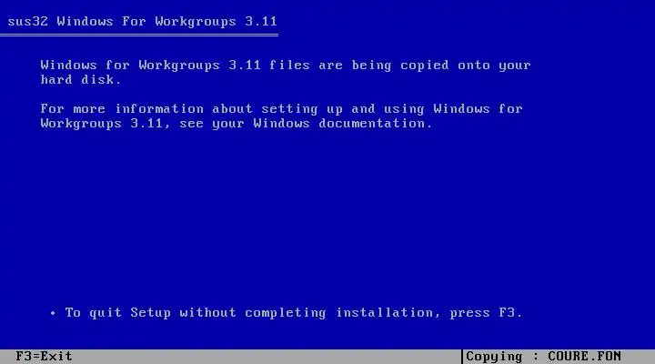655x364 pixels.
Task: Click the empty gray status bar middle area
Action: coord(267,357)
